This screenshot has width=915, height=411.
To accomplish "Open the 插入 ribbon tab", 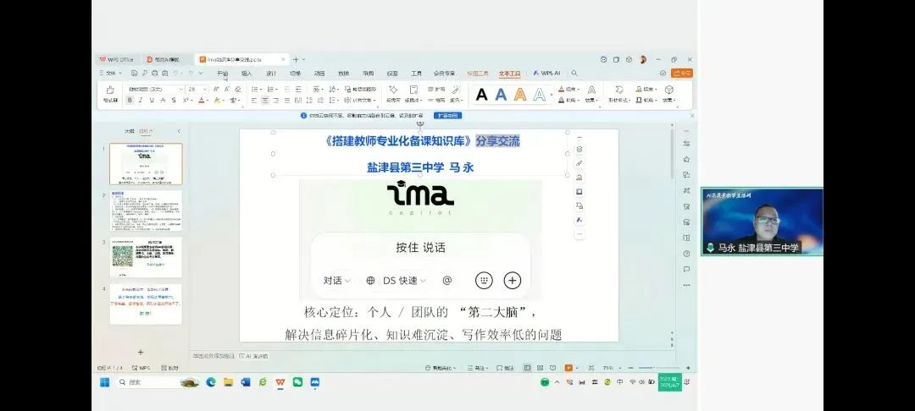I will point(247,74).
